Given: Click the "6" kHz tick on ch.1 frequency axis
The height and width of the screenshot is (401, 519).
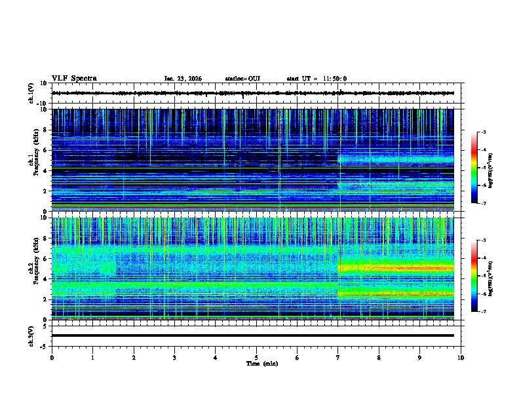Looking at the screenshot, I should point(46,151).
